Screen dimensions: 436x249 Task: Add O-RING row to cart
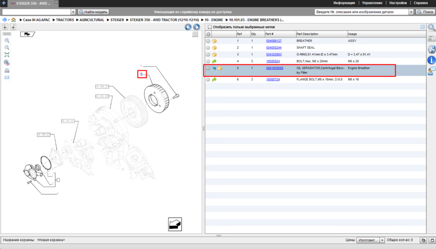pyautogui.click(x=208, y=55)
